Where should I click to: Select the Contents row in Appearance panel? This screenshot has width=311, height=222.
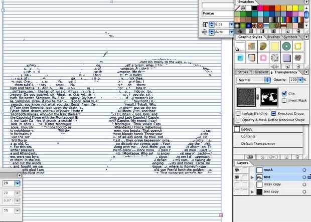(x=268, y=136)
